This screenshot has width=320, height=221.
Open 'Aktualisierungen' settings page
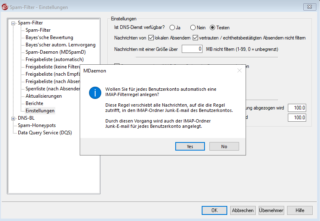[x=44, y=96]
